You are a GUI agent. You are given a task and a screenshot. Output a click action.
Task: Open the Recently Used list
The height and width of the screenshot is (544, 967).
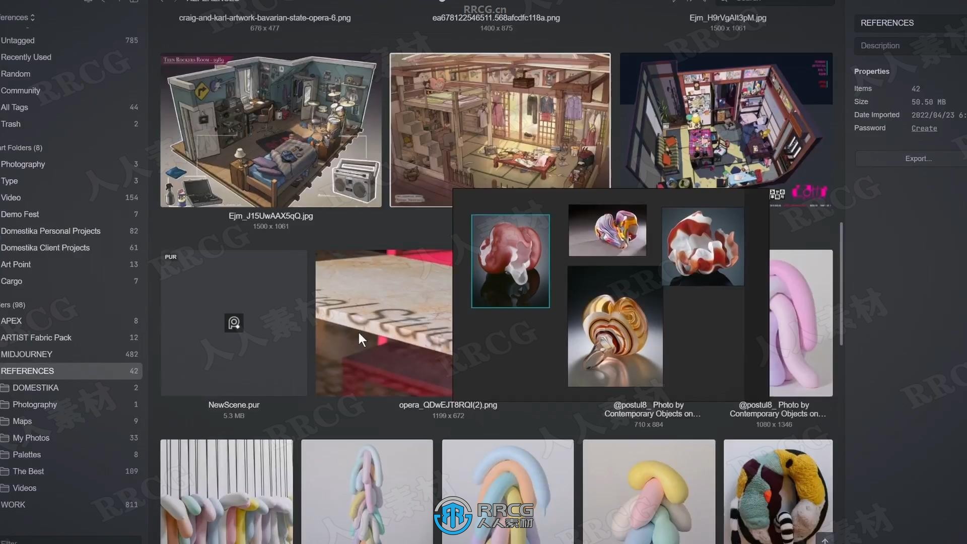[71, 57]
